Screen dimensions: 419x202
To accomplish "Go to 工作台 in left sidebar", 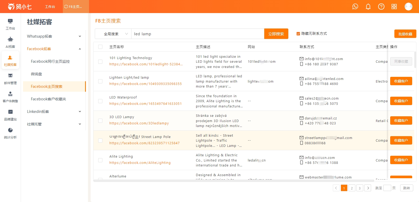I will [x=10, y=24].
